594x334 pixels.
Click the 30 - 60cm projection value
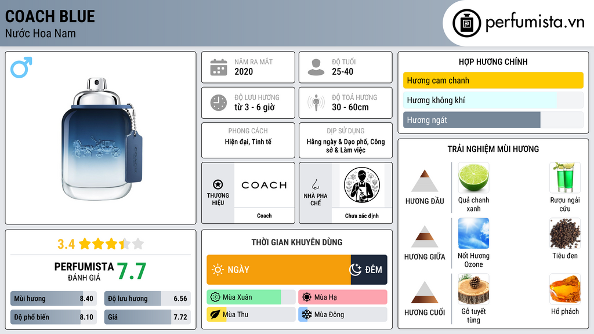tap(350, 107)
